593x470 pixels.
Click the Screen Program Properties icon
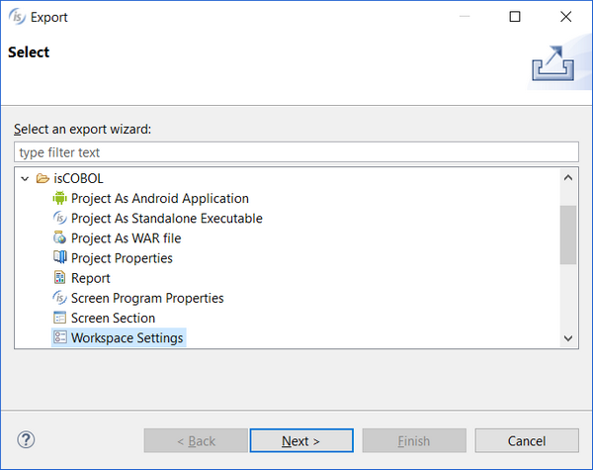(x=59, y=298)
